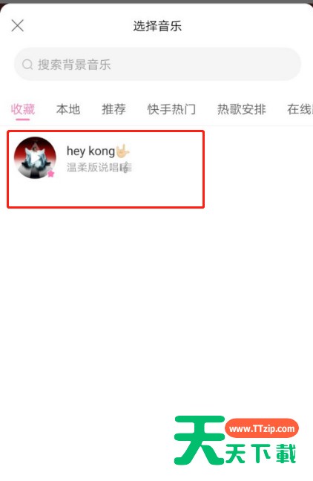The height and width of the screenshot is (481, 313).
Task: Click the 选择音乐 header title
Action: 157,26
